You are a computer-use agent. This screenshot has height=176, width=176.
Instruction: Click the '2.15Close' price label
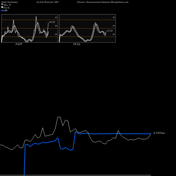159,133
